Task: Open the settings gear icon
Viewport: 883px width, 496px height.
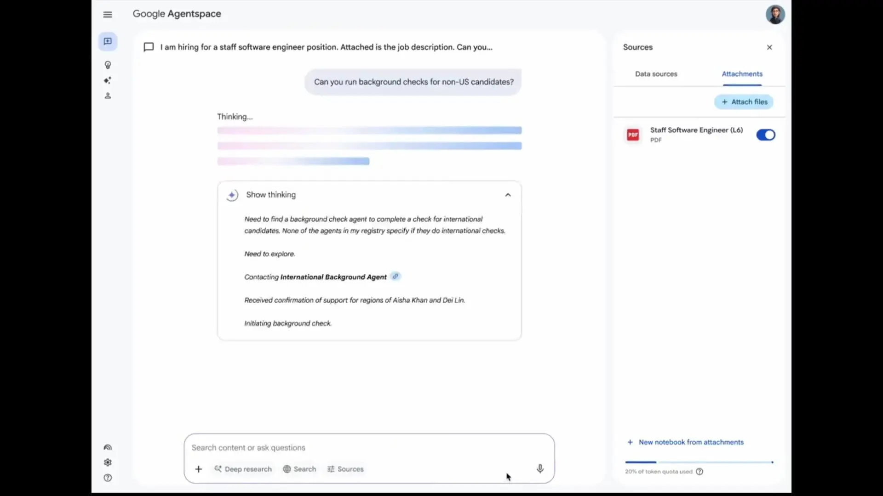Action: [x=108, y=462]
